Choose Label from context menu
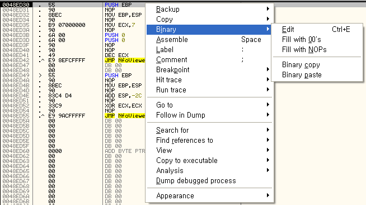Screen dimensions: 366x205 click(209, 49)
